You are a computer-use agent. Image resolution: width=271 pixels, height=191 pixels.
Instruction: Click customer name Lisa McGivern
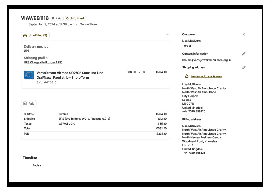coord(191,41)
